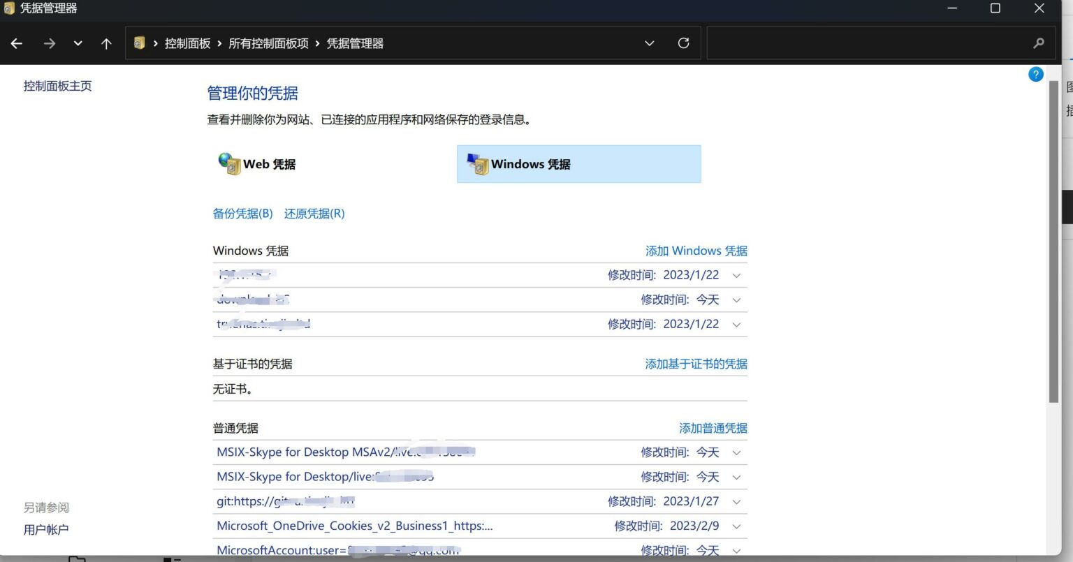Click the Forward navigation arrow

(49, 43)
